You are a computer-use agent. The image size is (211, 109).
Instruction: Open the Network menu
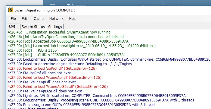56,19
